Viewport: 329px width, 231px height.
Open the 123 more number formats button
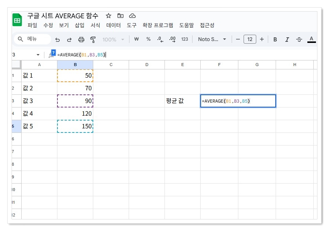coord(185,39)
